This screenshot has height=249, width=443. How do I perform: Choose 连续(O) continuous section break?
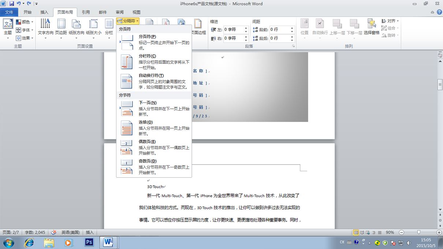tap(154, 128)
